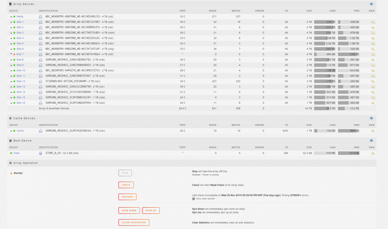This screenshot has height=229, width=388.
Task: Expand the arrow beside Disk 6
Action: pos(11,49)
